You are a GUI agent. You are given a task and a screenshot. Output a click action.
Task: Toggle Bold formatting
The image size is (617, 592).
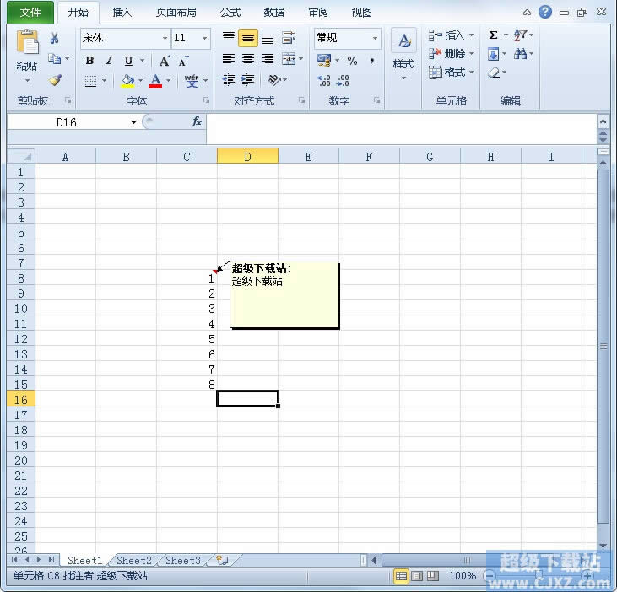click(x=89, y=61)
